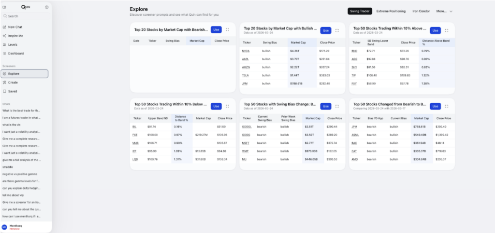The image size is (495, 233).
Task: Click the FXE ticker link
Action: [135, 135]
